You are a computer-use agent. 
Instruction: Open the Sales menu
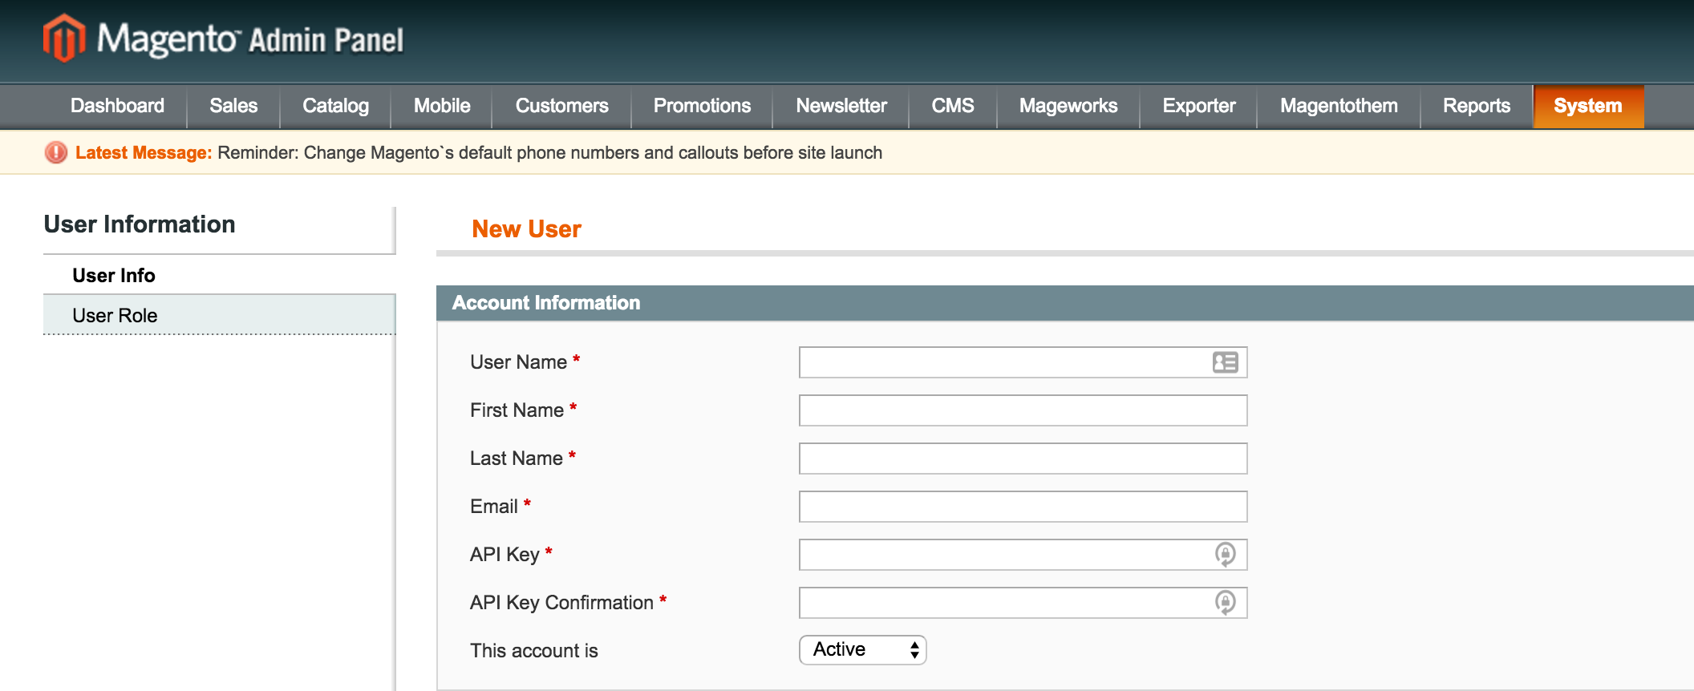coord(233,106)
